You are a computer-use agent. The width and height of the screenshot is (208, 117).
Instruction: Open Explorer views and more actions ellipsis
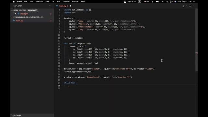point(50,6)
